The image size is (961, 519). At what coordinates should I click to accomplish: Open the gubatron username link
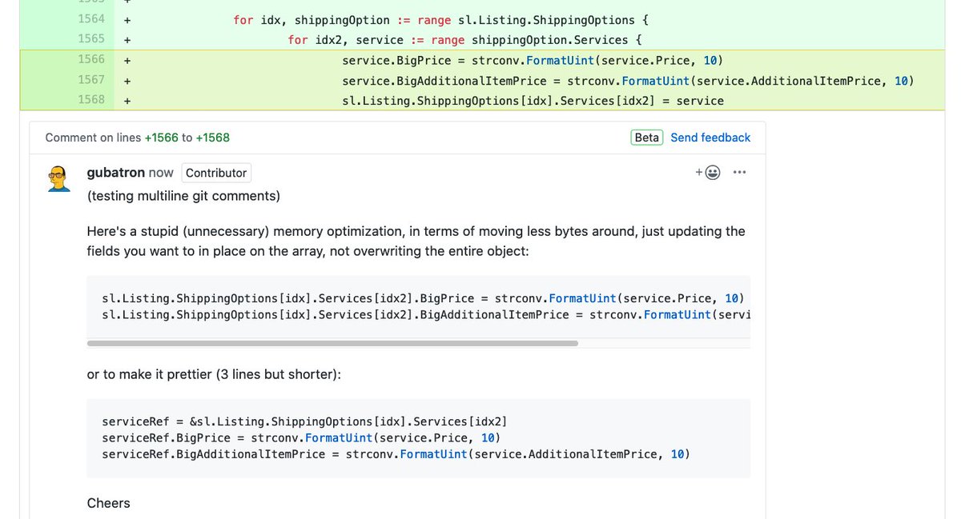point(116,173)
